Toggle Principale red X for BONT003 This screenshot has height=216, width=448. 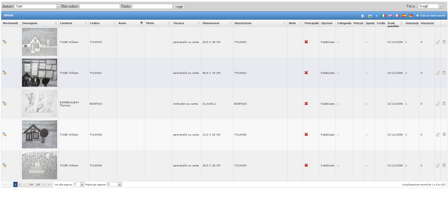(306, 104)
